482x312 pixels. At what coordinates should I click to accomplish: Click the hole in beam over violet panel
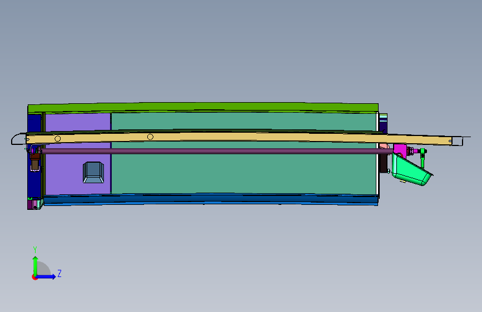[x=57, y=139]
